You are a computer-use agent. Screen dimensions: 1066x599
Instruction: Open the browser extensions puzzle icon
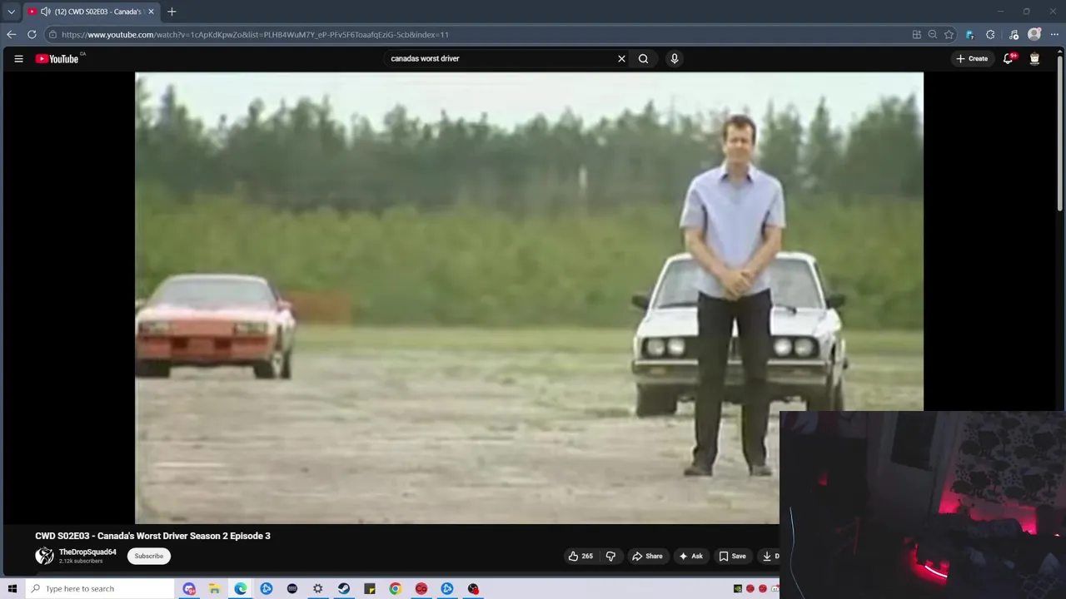pyautogui.click(x=990, y=34)
